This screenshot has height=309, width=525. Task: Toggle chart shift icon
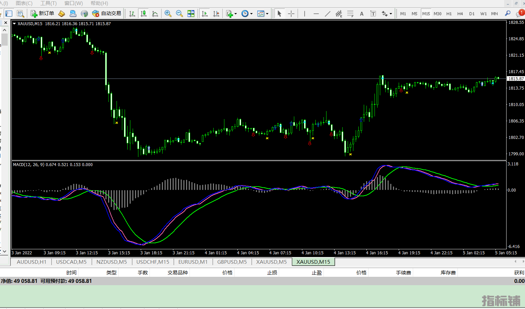point(216,13)
